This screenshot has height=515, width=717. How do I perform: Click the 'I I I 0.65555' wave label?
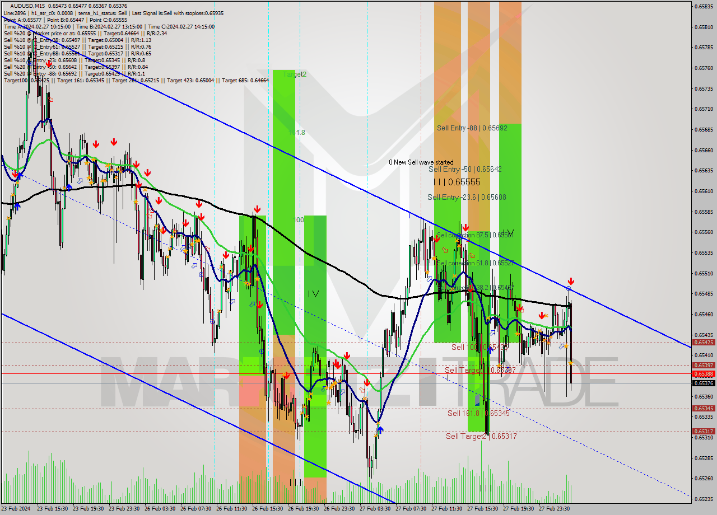[457, 182]
